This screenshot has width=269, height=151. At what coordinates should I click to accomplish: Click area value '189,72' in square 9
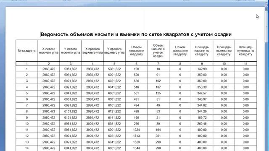202,117
